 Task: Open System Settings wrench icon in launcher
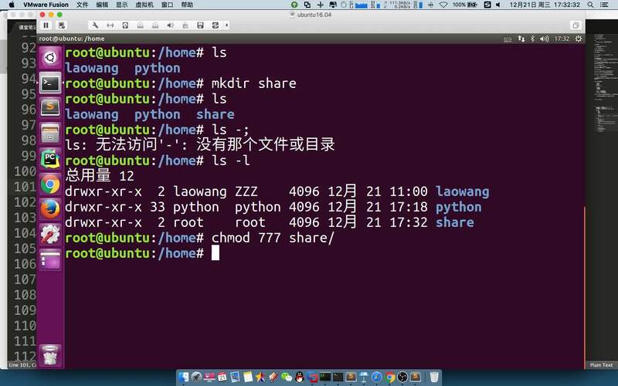(x=50, y=234)
